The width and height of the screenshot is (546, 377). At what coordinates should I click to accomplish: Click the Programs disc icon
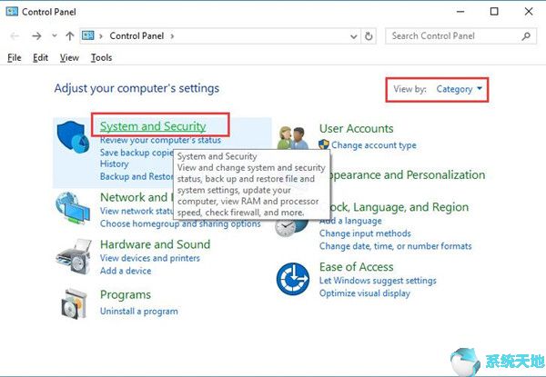pyautogui.click(x=74, y=303)
